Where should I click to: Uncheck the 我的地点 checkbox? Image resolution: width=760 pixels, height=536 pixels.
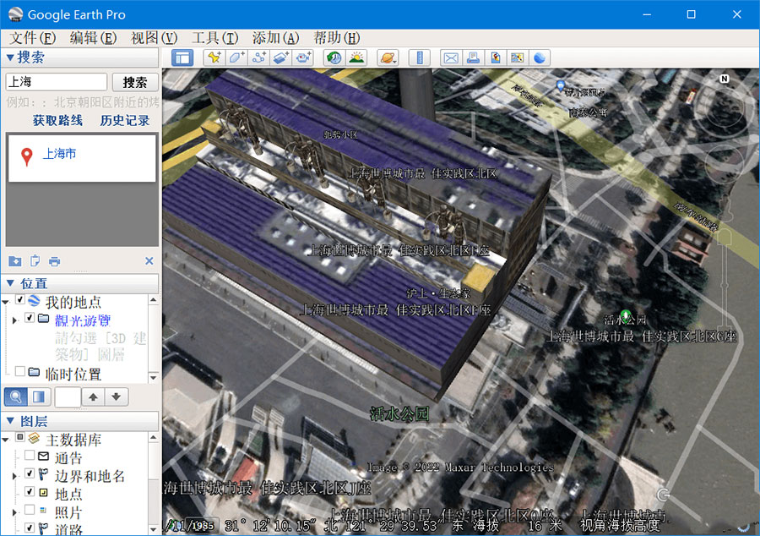coord(20,302)
